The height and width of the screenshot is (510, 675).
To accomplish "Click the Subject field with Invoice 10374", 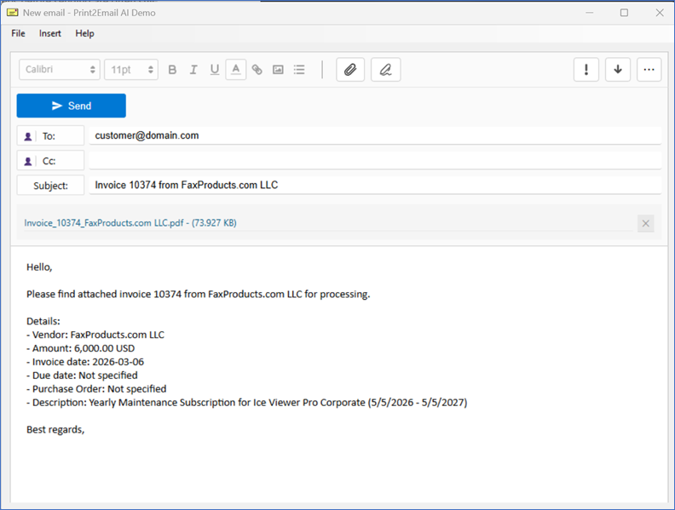I will pyautogui.click(x=375, y=186).
